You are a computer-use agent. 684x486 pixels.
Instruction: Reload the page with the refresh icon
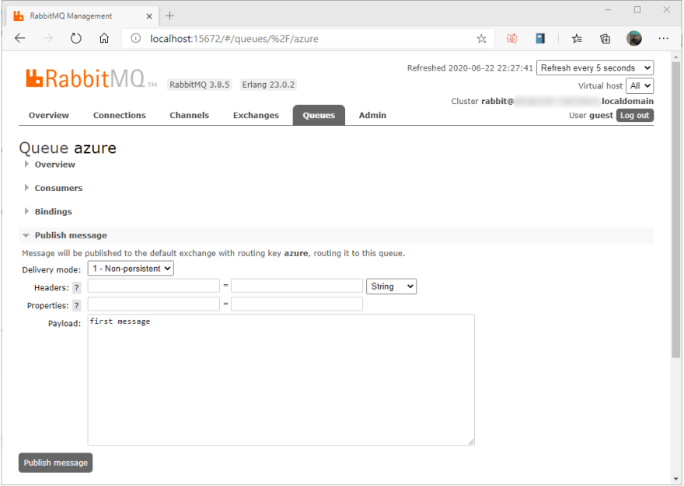click(76, 38)
